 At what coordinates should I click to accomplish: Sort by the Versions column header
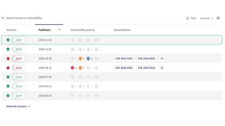pos(11,30)
